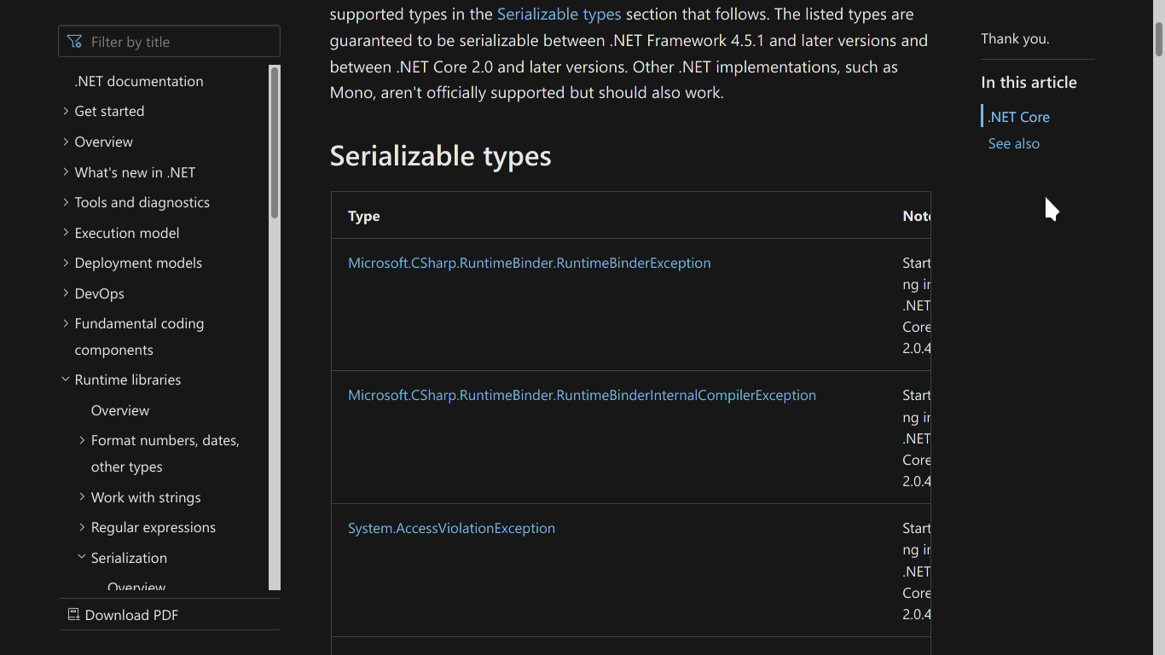Expand Work with strings
The width and height of the screenshot is (1165, 655).
click(81, 496)
